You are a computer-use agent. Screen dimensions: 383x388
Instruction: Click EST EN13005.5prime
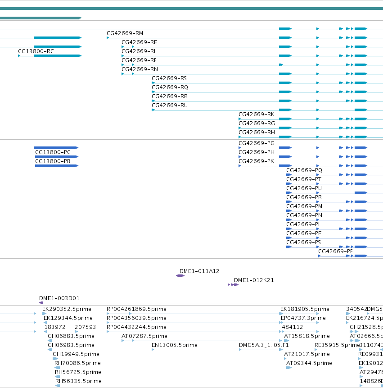pyautogui.click(x=175, y=345)
